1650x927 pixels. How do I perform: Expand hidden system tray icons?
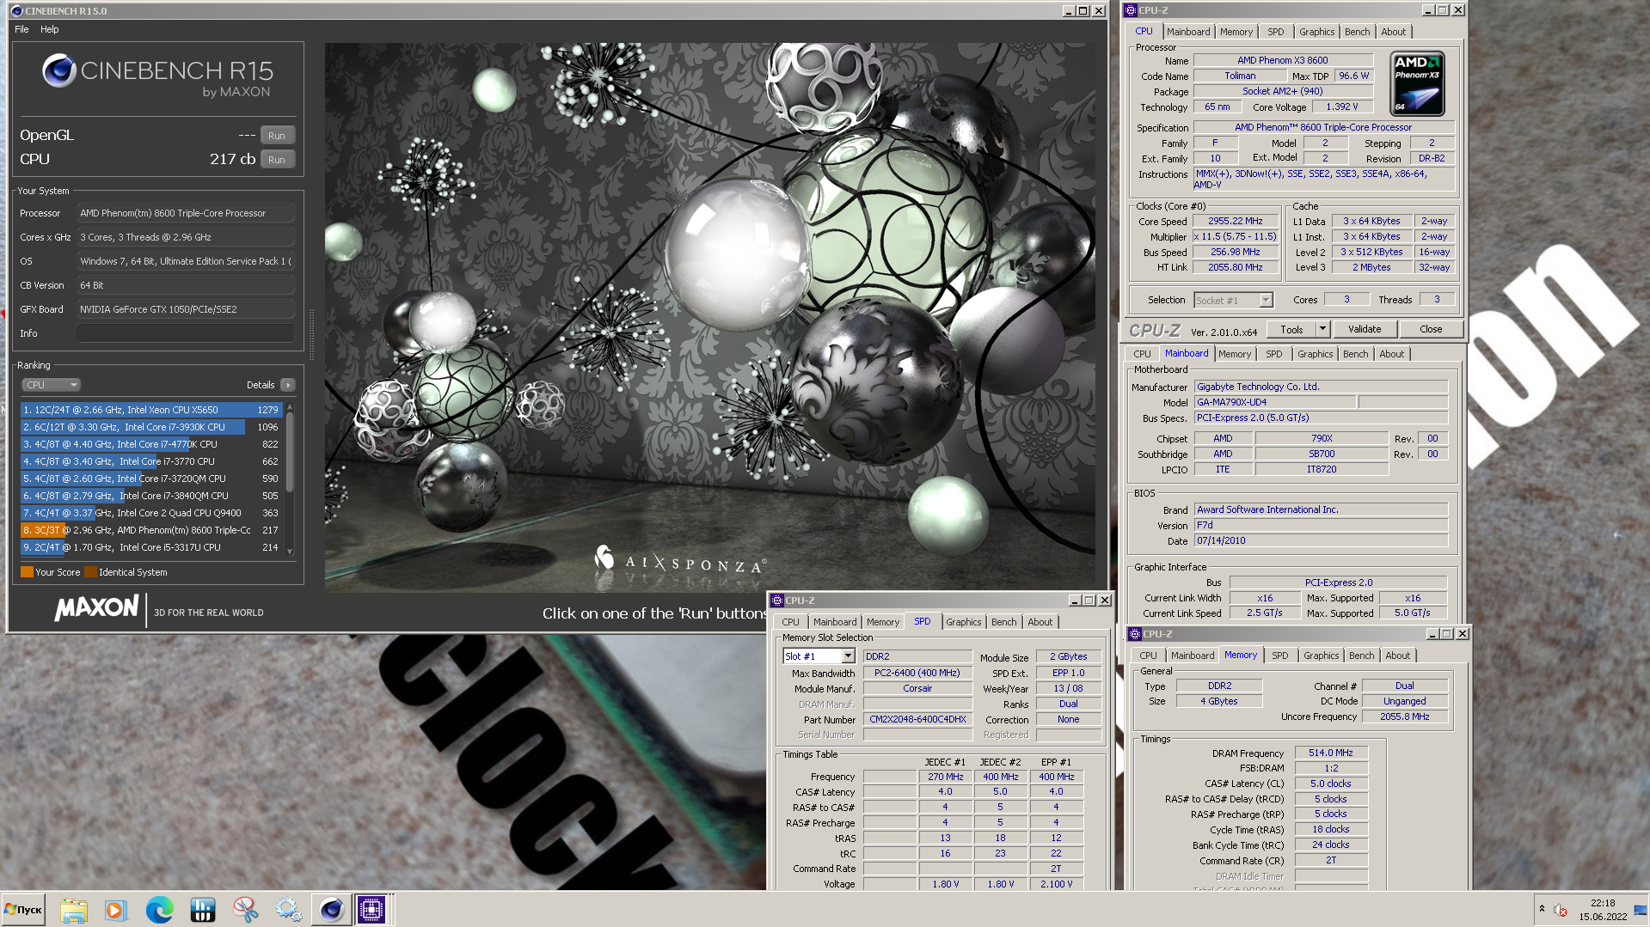(1542, 909)
